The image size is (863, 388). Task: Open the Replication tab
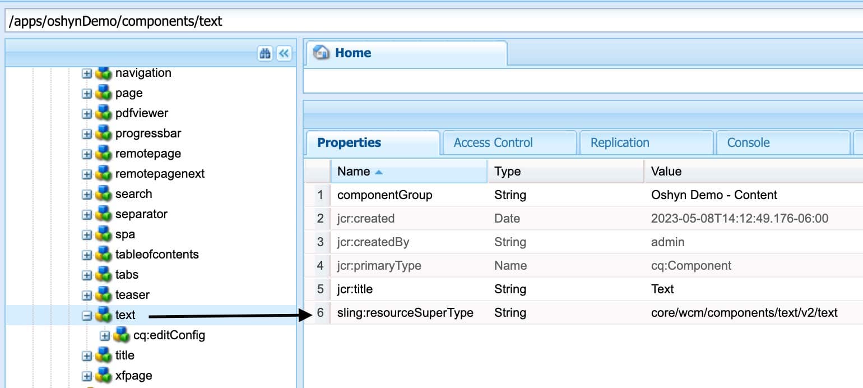click(619, 143)
